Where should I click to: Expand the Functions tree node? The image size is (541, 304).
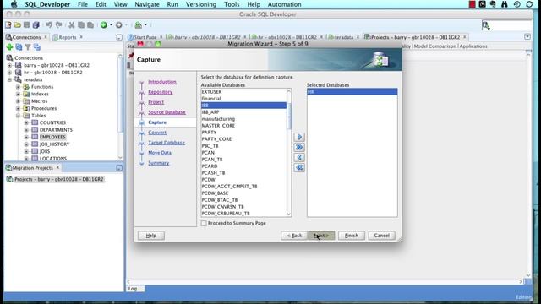[18, 87]
